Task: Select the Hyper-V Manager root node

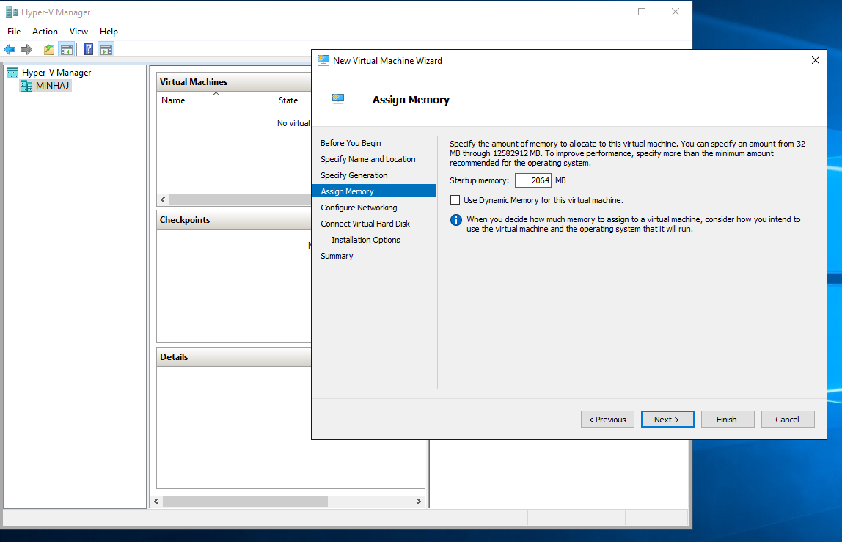Action: tap(56, 73)
